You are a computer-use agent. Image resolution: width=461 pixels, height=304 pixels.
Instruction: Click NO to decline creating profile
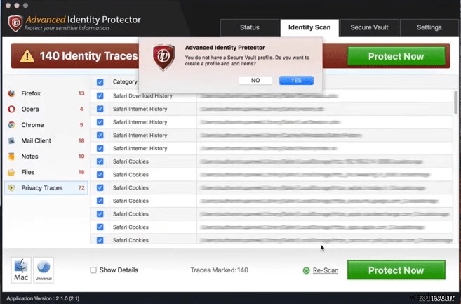[255, 81]
